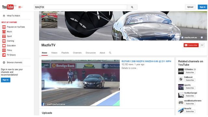
Task: Click the Uploads section heading
Action: point(47,113)
